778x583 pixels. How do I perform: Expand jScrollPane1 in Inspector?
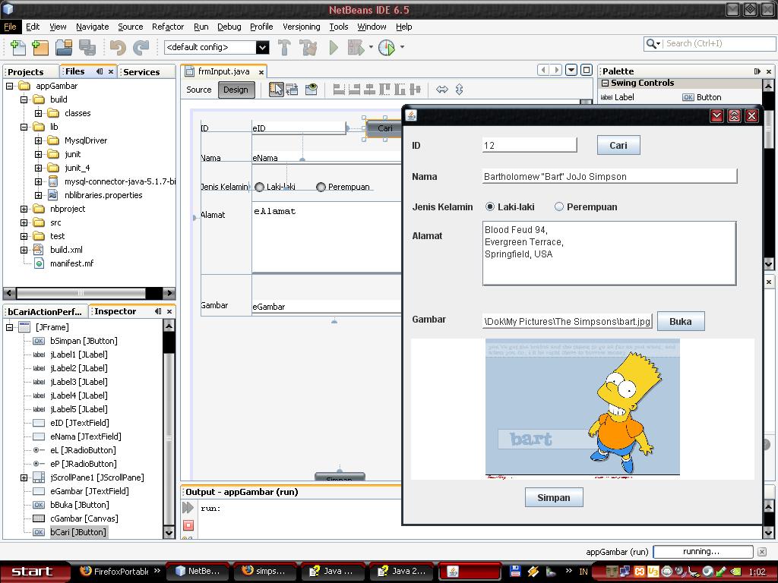[x=24, y=478]
